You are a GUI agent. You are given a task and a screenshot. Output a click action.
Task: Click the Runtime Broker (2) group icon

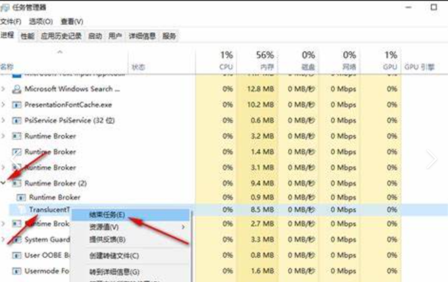pyautogui.click(x=16, y=183)
